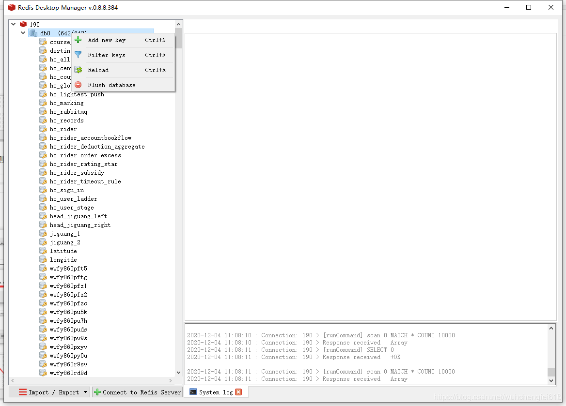Close the System log tab
The width and height of the screenshot is (566, 406).
238,392
